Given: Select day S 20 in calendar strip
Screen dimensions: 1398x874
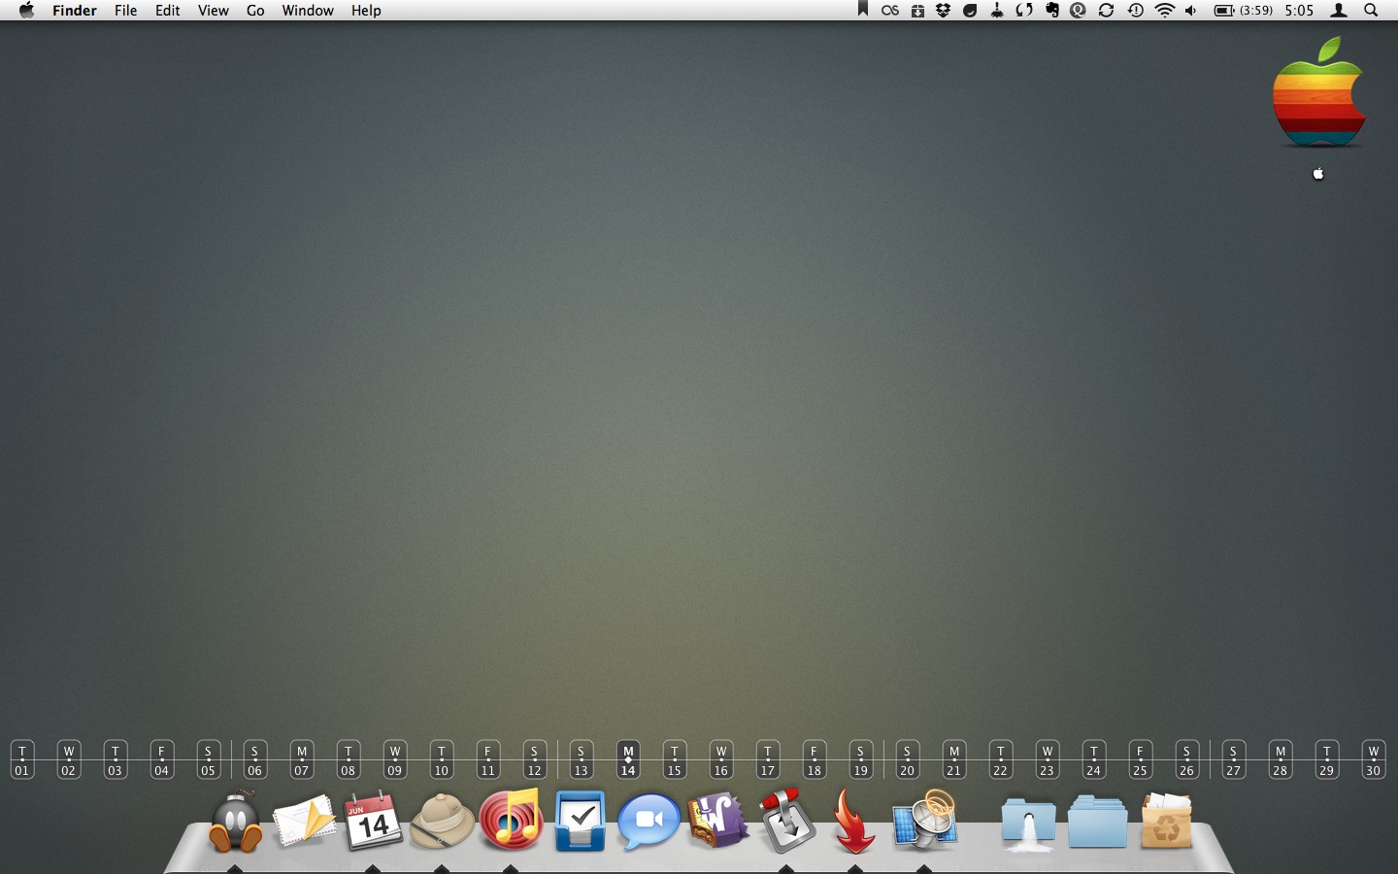Looking at the screenshot, I should [x=907, y=759].
